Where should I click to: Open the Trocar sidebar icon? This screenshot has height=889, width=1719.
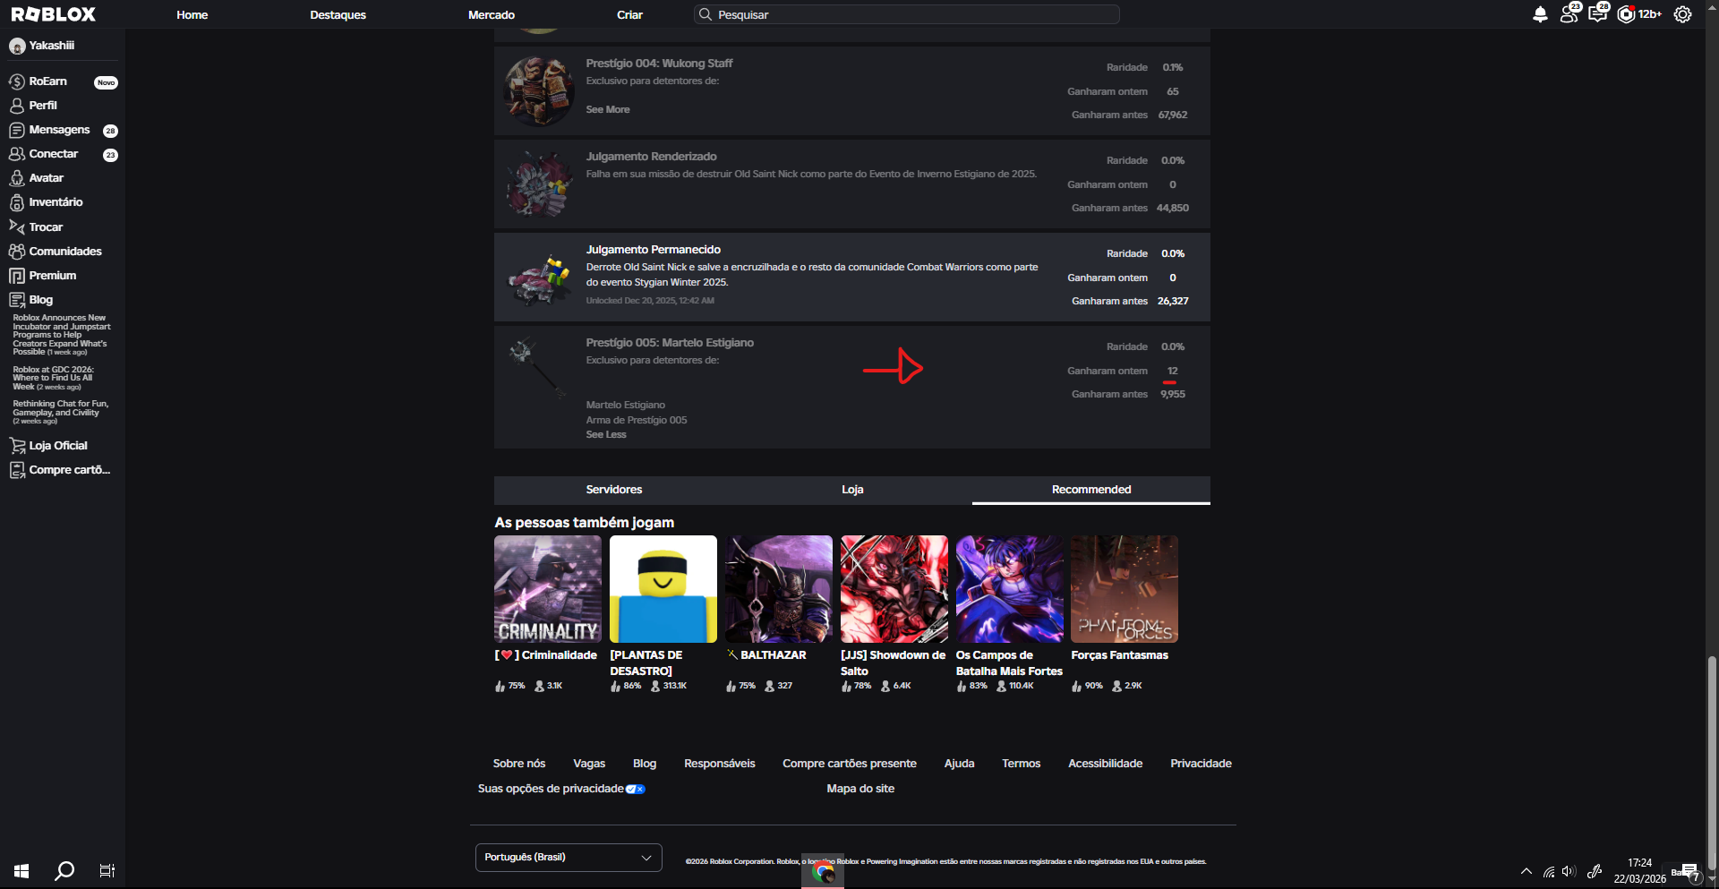(x=17, y=227)
